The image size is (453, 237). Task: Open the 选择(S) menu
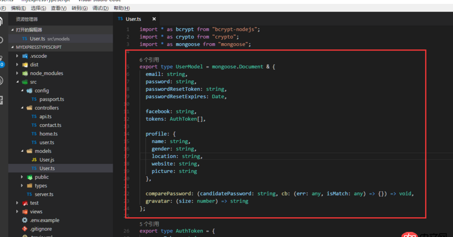(x=39, y=8)
